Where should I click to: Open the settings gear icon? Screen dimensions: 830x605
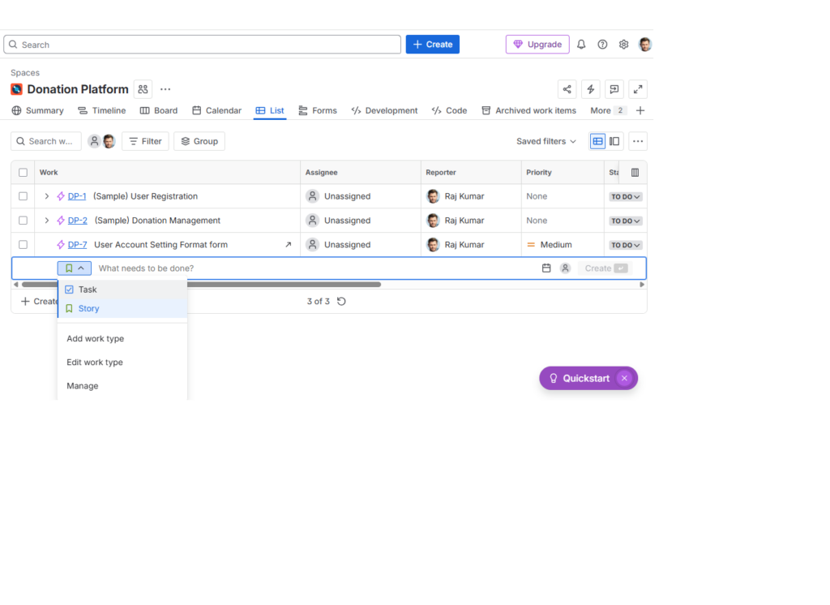click(x=624, y=45)
